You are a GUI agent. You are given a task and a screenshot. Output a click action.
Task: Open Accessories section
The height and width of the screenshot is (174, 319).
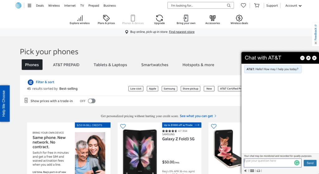(212, 20)
